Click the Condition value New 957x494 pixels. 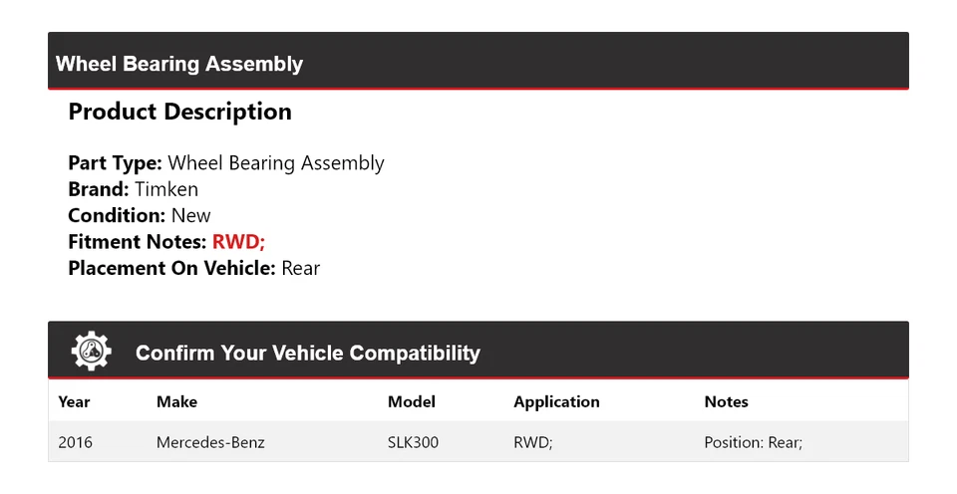(x=190, y=215)
